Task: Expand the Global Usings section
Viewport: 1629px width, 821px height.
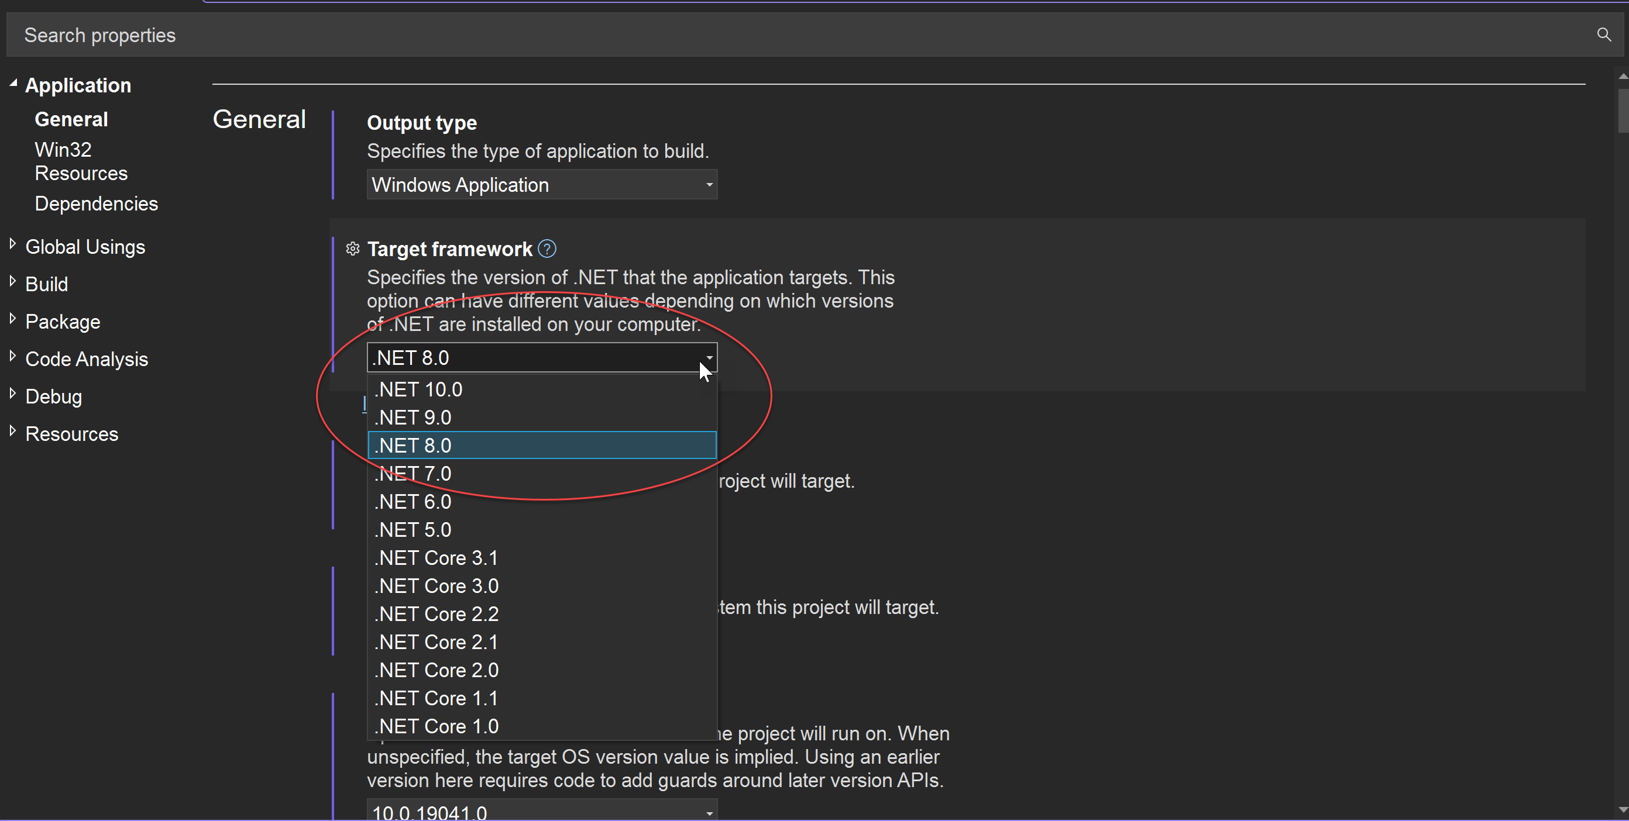Action: click(13, 244)
